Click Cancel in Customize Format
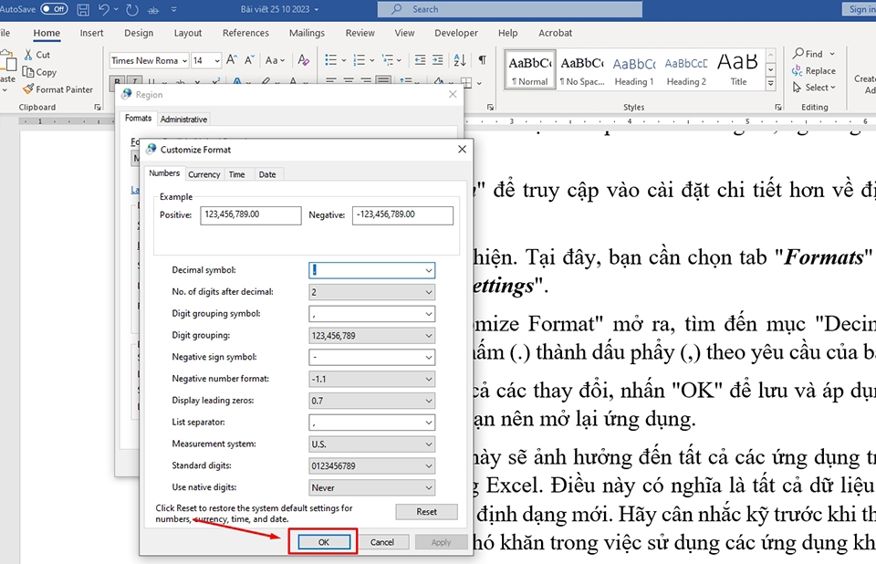The image size is (876, 564). click(382, 542)
